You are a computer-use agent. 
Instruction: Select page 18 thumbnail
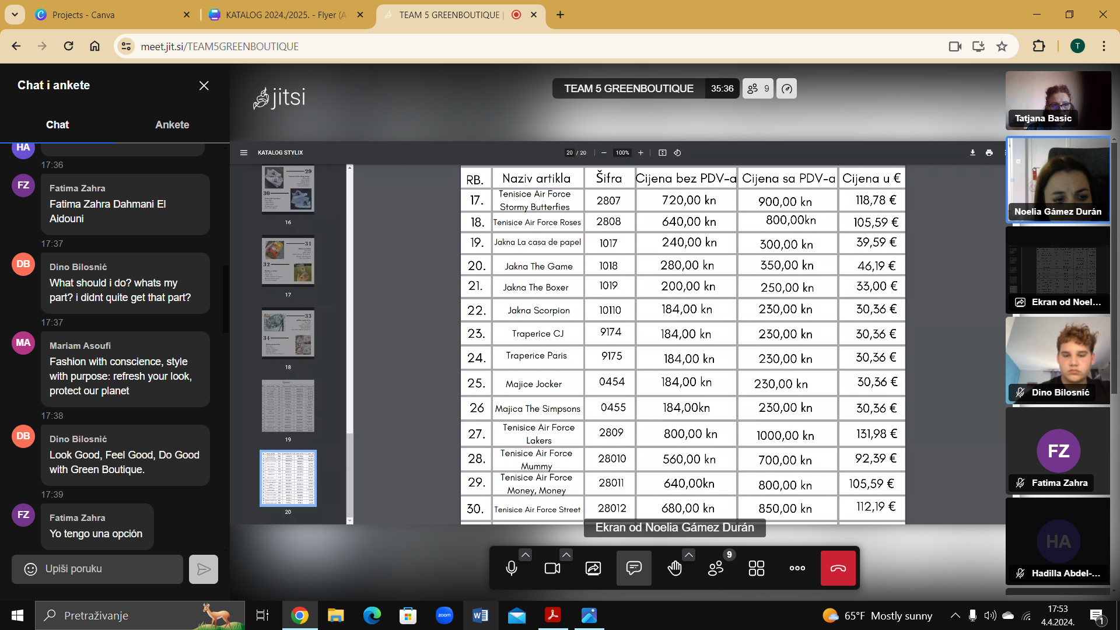pos(288,334)
